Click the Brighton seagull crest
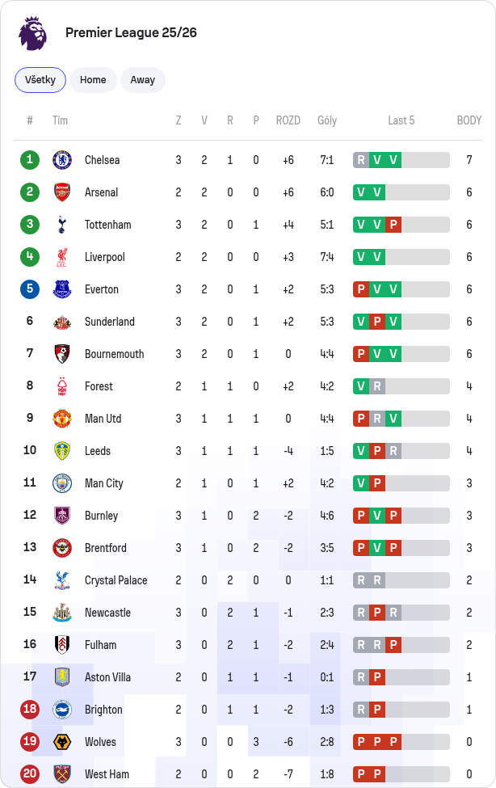 [x=62, y=710]
